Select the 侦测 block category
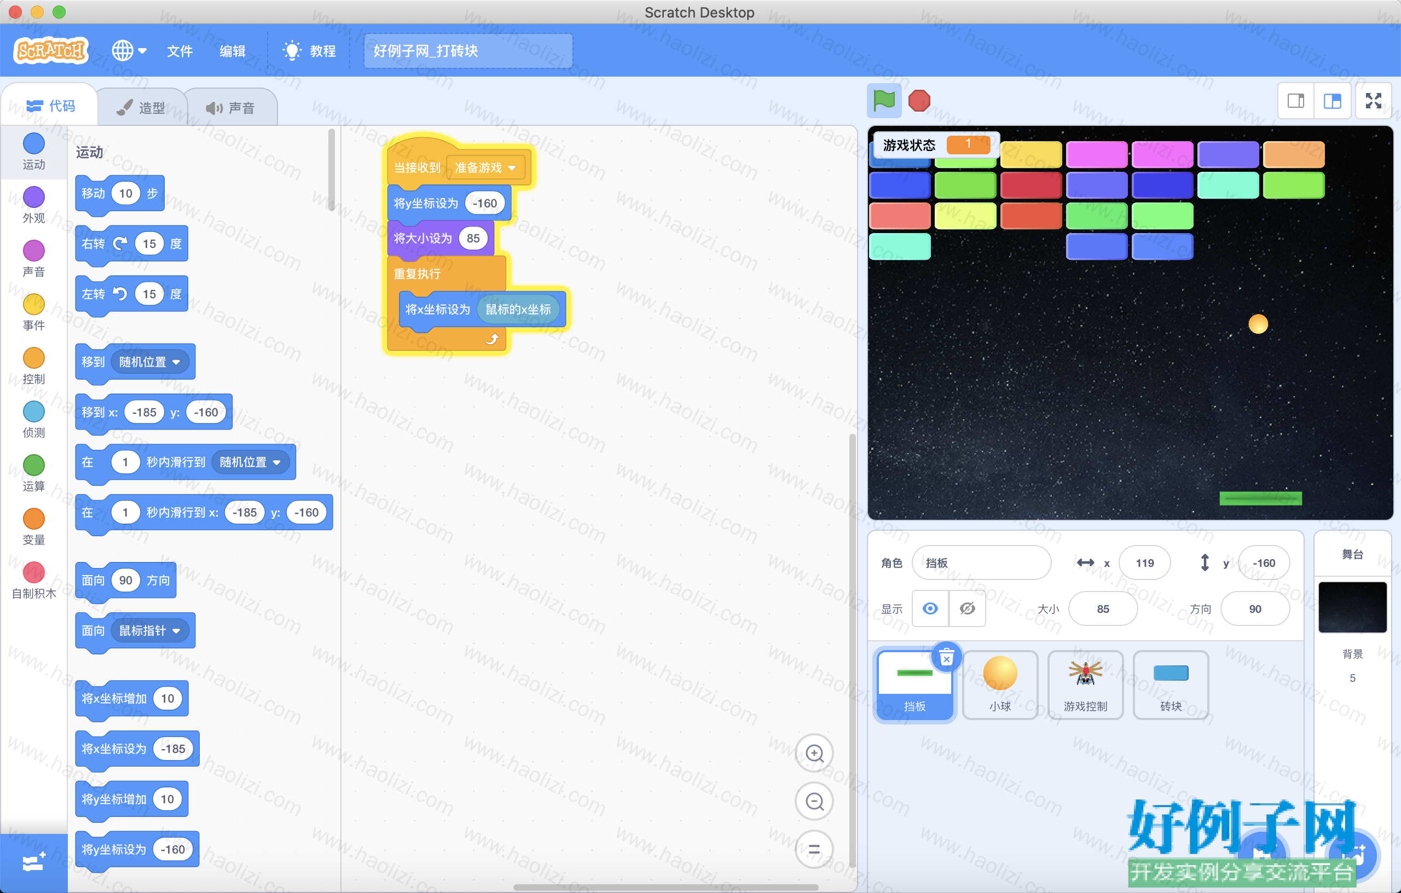1401x893 pixels. 34,420
